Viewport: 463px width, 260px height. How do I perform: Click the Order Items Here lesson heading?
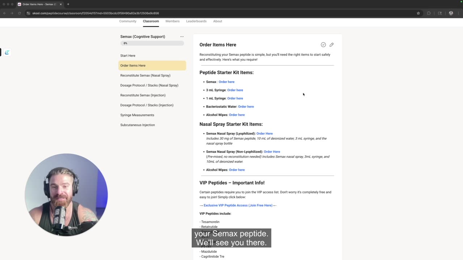point(218,45)
